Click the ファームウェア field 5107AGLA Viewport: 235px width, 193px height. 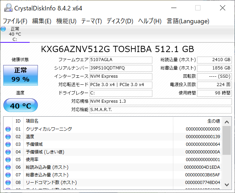[121, 60]
